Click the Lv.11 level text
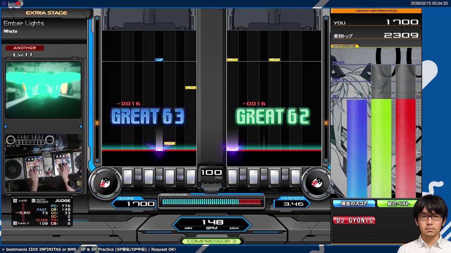Image resolution: width=451 pixels, height=253 pixels. coord(23,55)
